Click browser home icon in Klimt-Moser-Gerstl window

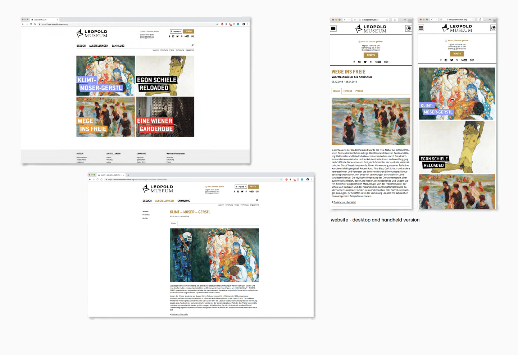[101, 179]
